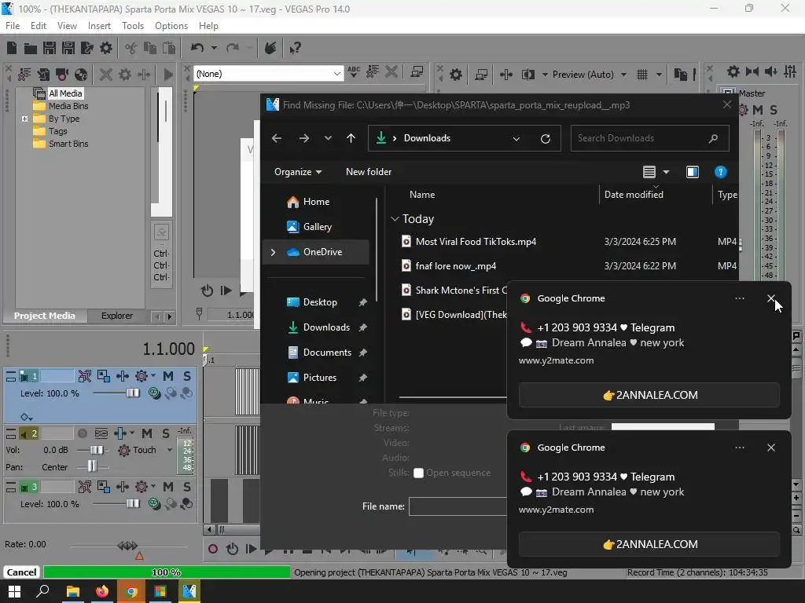
Task: Collapse the Today file group
Action: [x=395, y=219]
